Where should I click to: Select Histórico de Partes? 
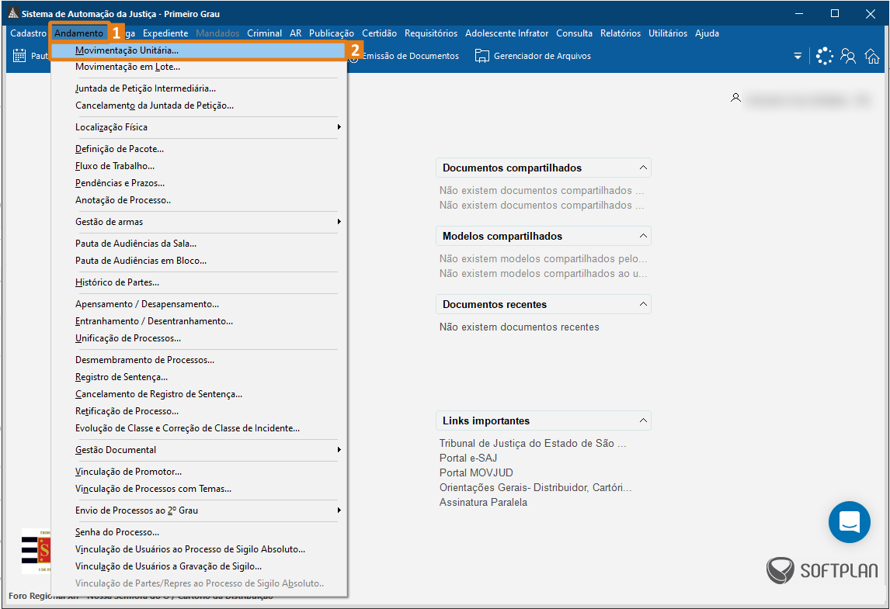(x=200, y=282)
